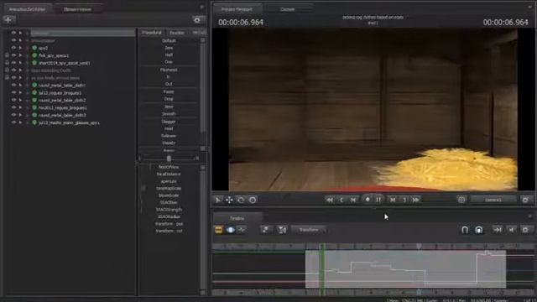Screen dimensions: 537x302
Task: Switch to the Motion Editor mode icon
Action: [230, 230]
